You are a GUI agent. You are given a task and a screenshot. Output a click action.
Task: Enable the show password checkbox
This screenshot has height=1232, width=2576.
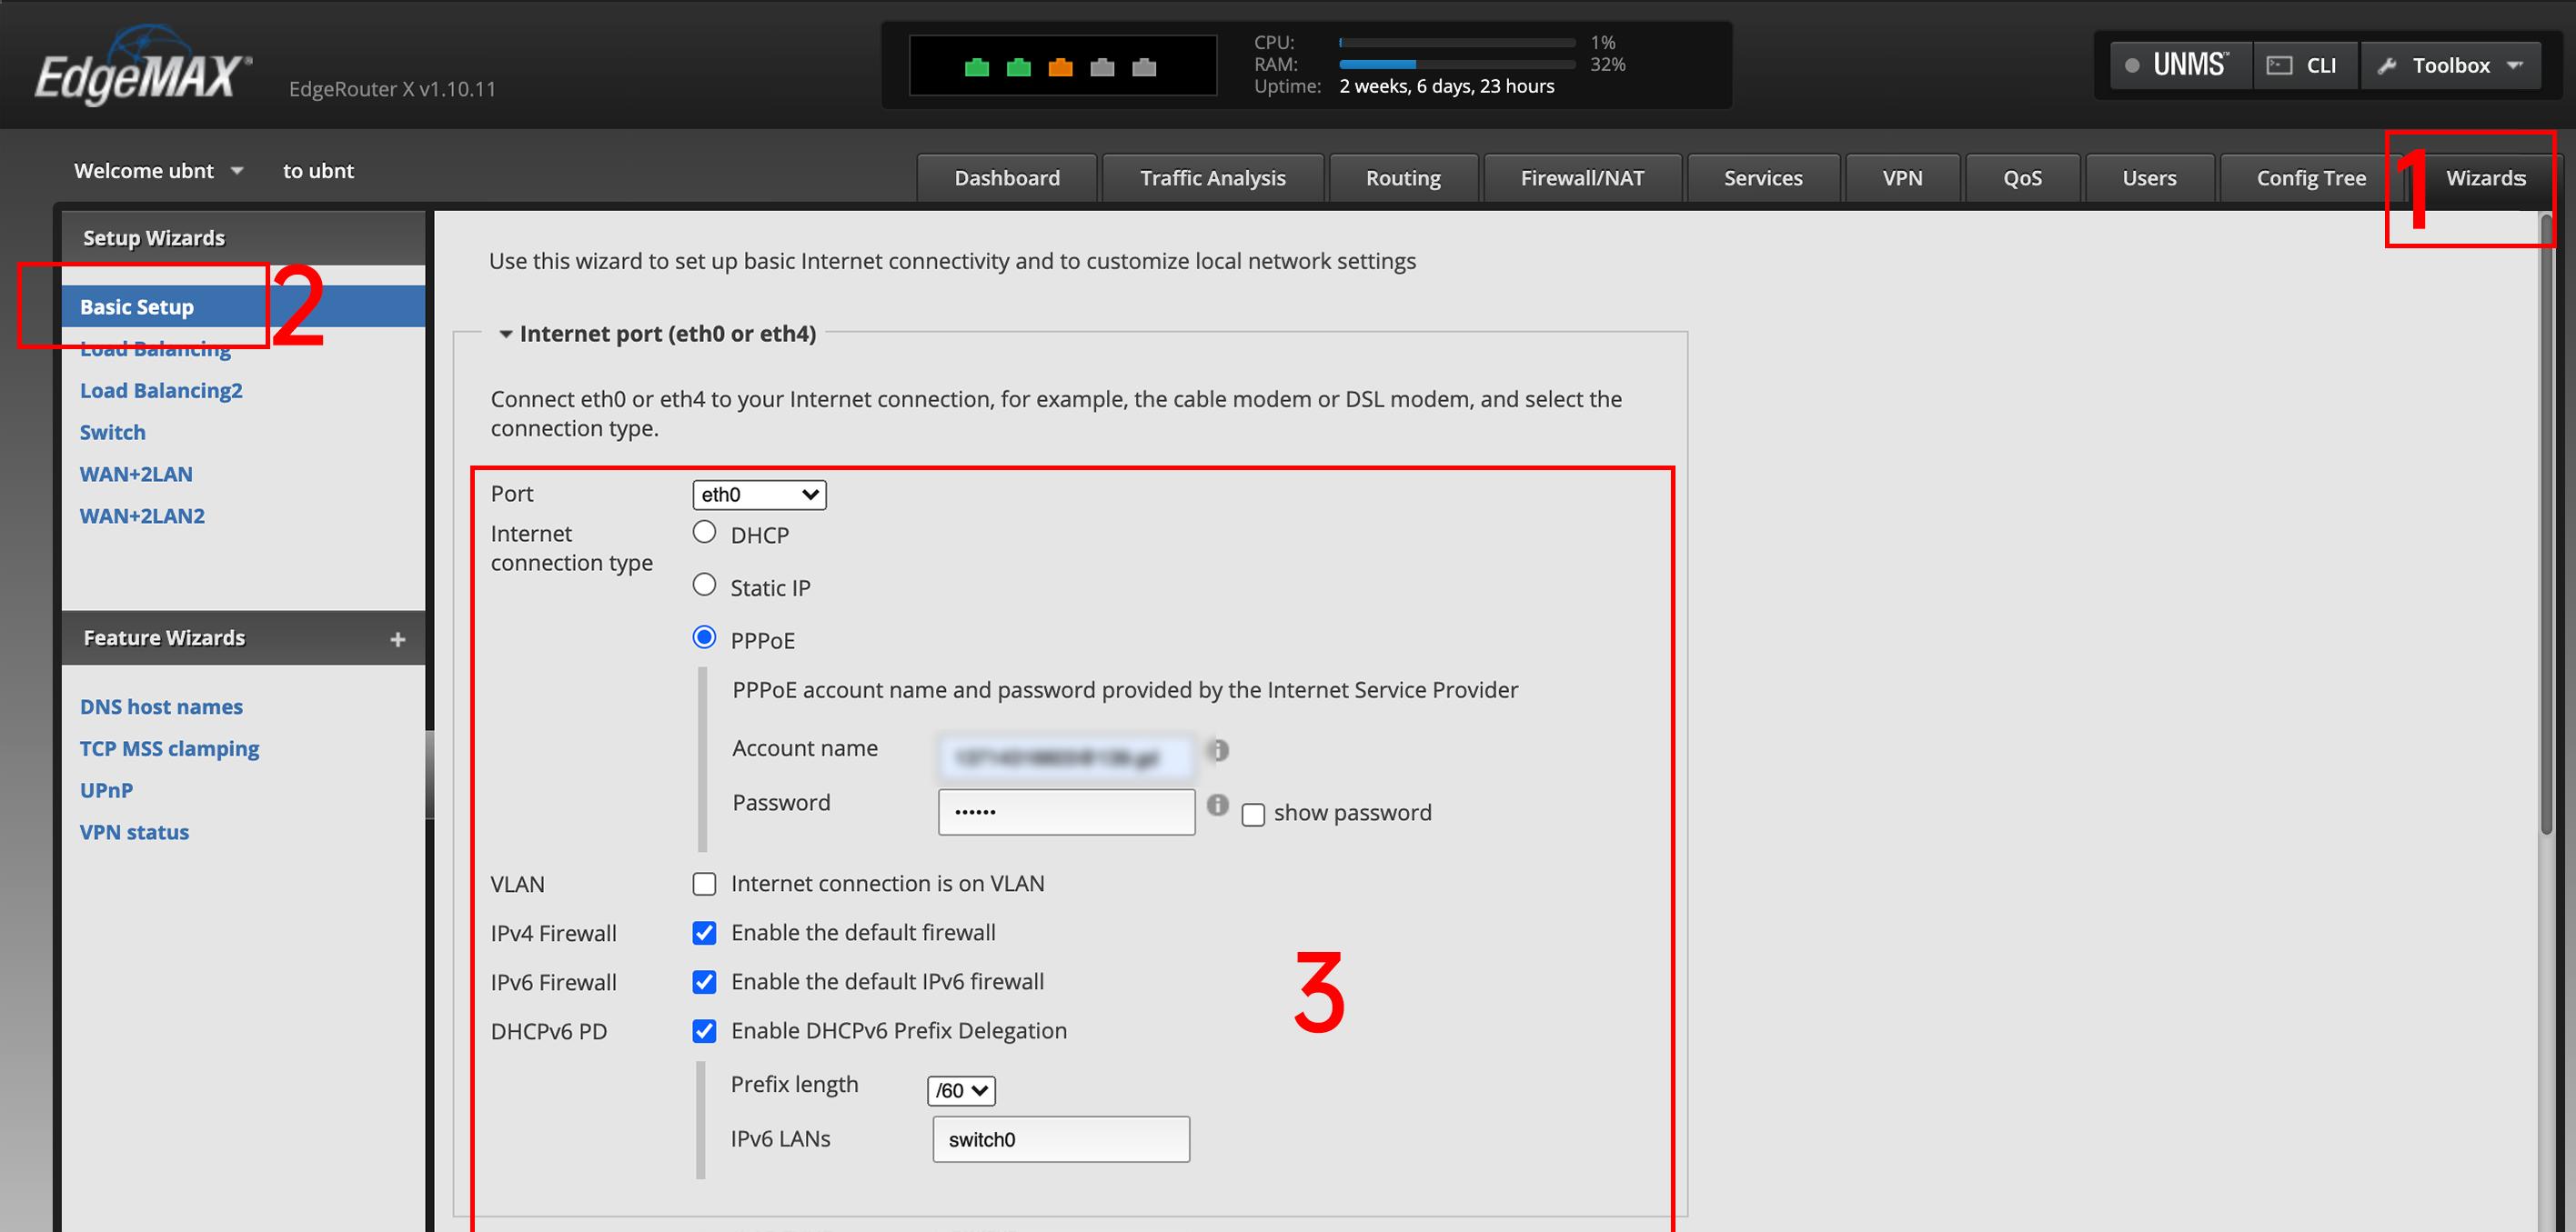tap(1253, 816)
